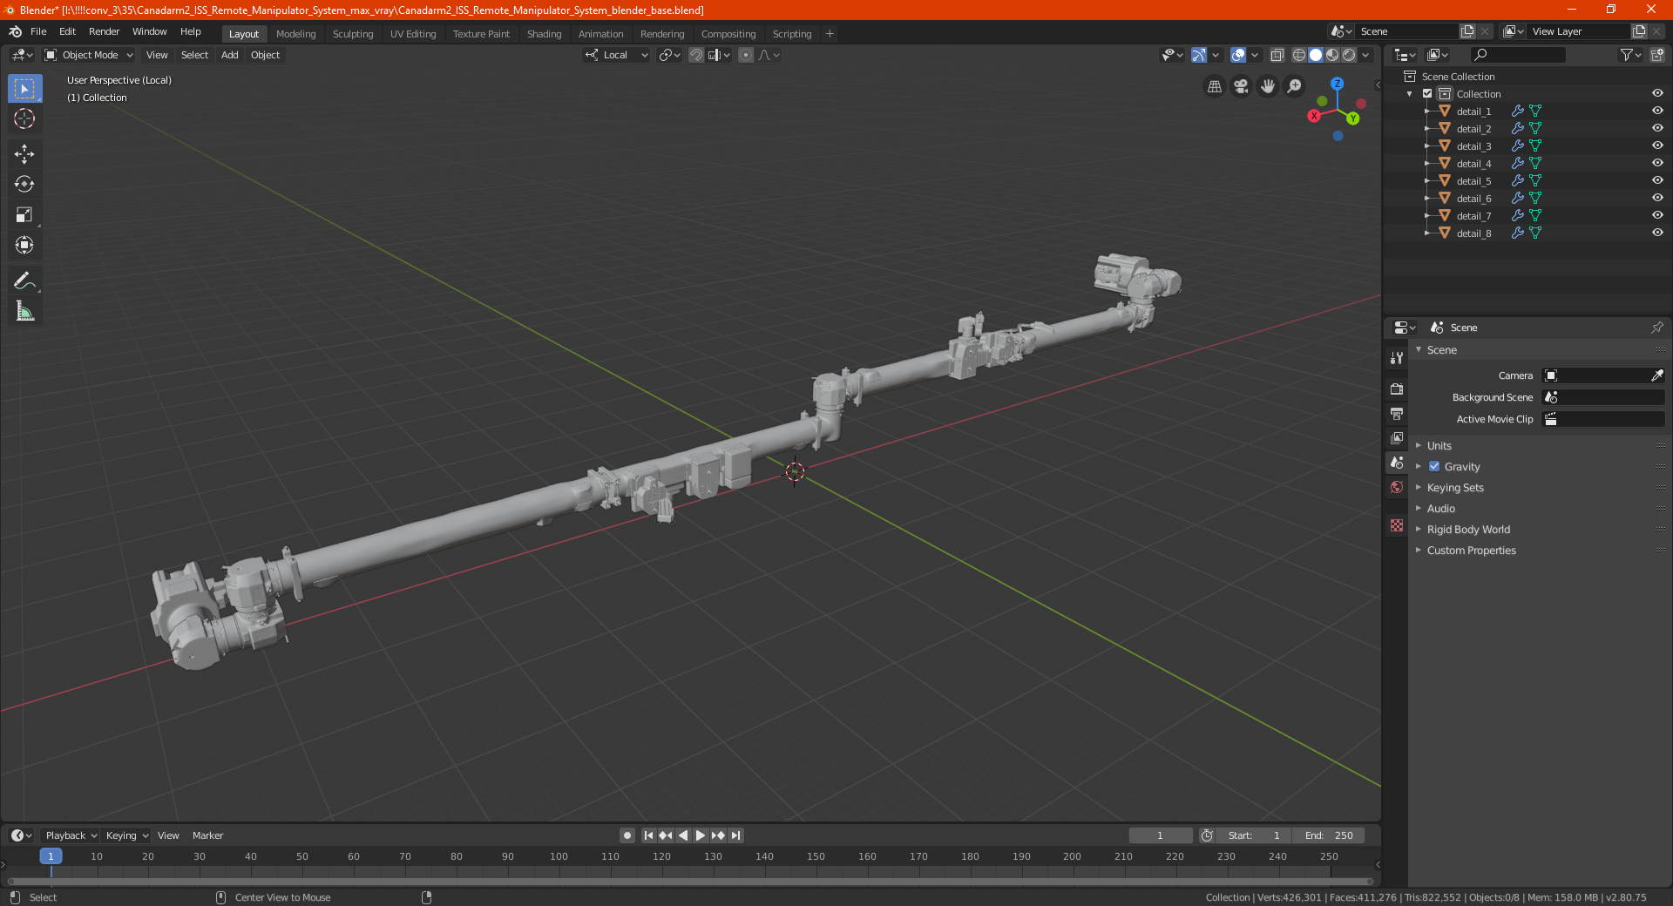
Task: Play the animation forward
Action: pyautogui.click(x=700, y=835)
